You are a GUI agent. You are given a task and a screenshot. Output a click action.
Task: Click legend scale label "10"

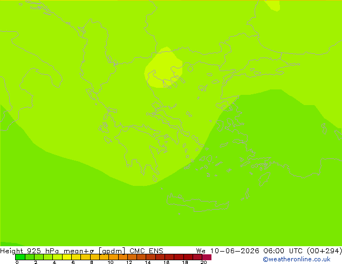[111, 262]
